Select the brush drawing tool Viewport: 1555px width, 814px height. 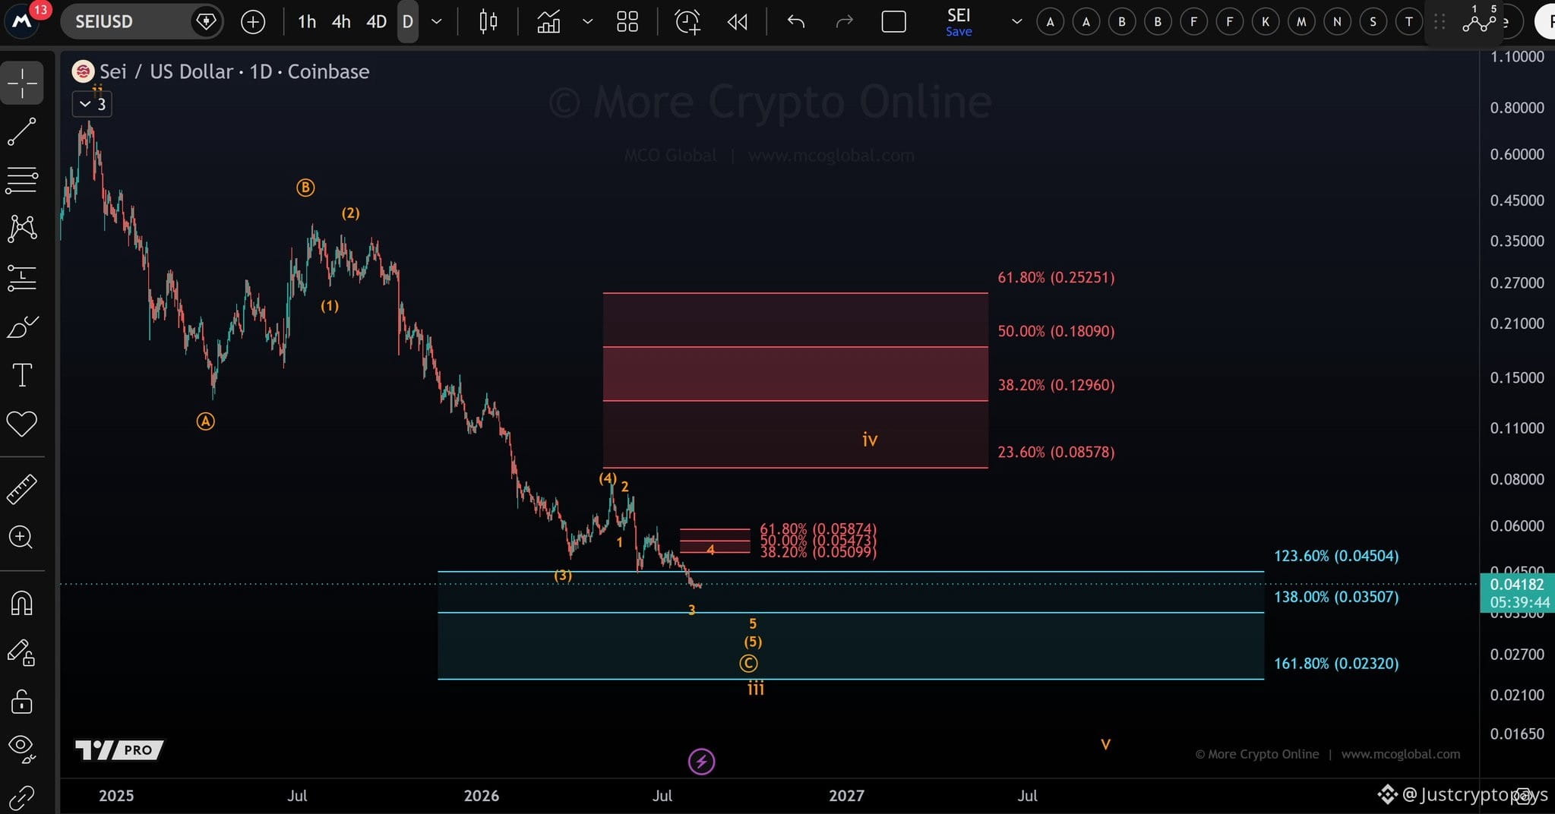pos(22,327)
